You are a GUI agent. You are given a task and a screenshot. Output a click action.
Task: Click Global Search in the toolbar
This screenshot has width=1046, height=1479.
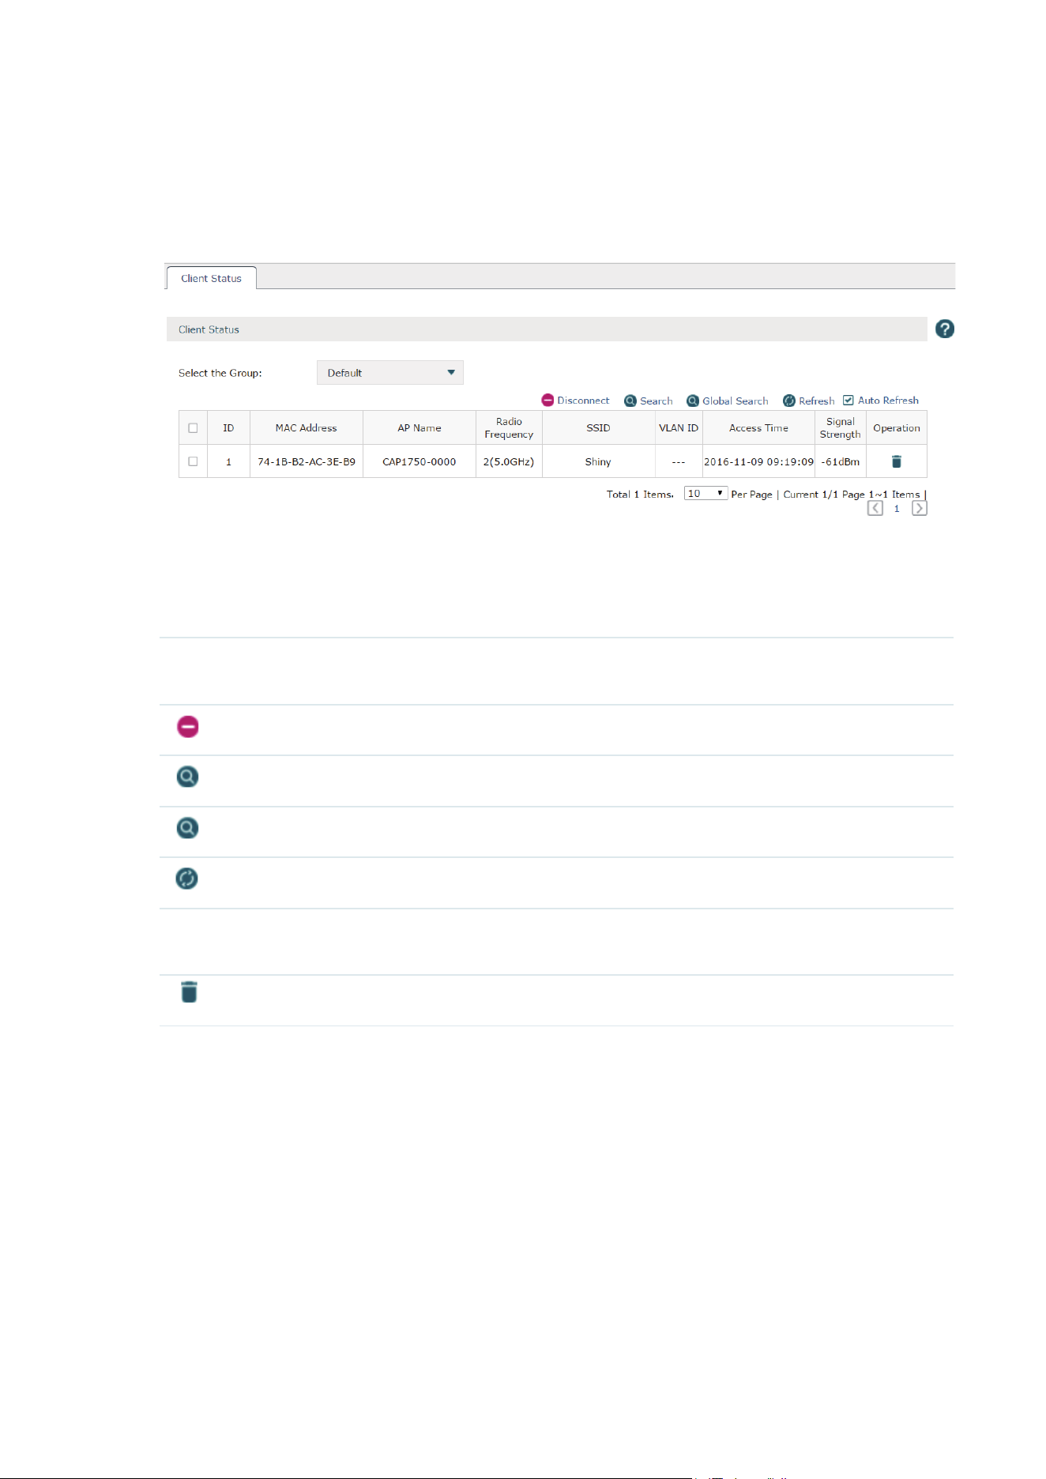[x=727, y=401]
